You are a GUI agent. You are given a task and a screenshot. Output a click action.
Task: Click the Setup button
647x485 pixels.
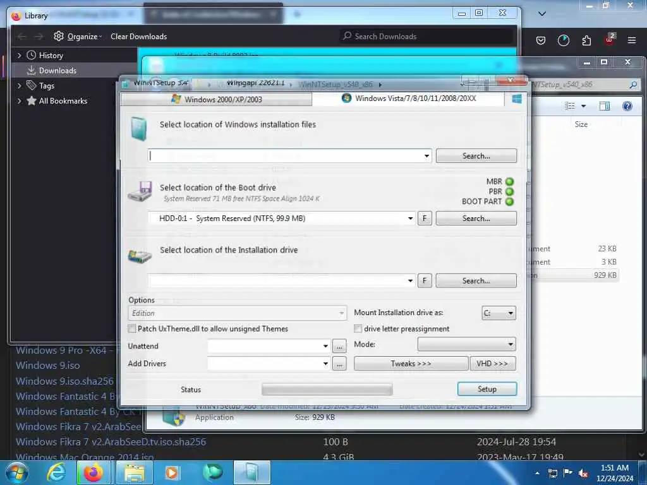[x=487, y=389]
